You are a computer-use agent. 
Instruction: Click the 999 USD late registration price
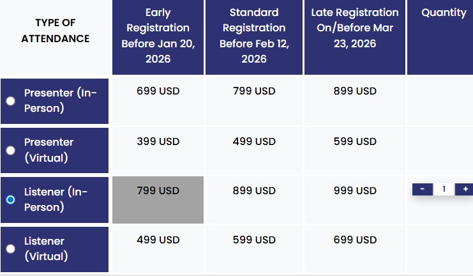pyautogui.click(x=355, y=190)
